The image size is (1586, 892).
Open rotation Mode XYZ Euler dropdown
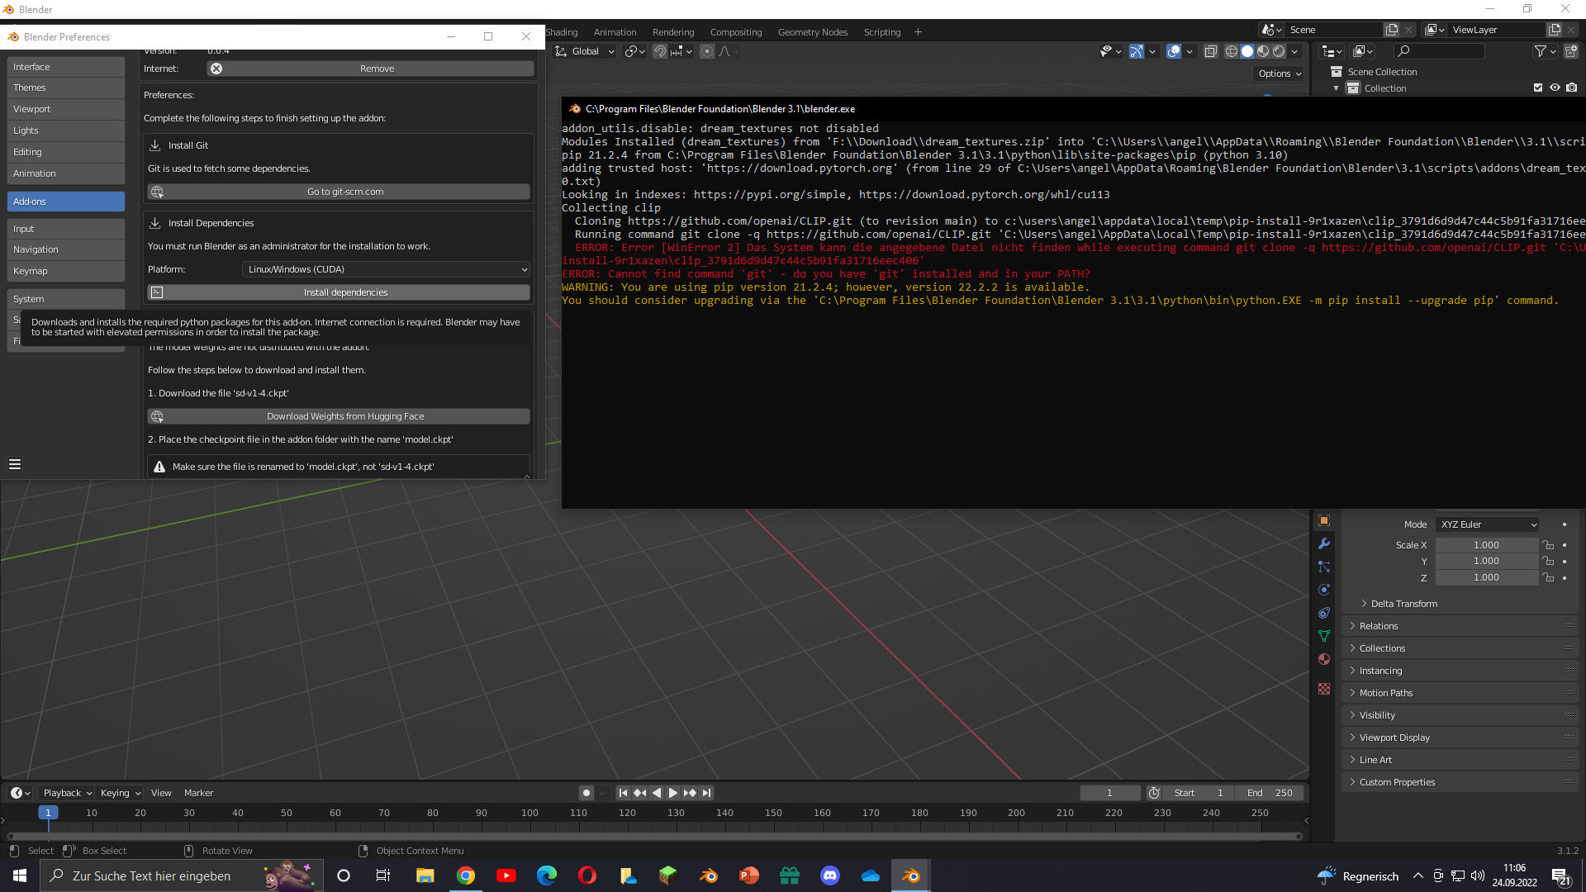[x=1487, y=524]
